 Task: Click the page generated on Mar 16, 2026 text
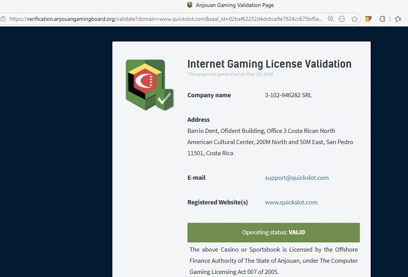click(231, 74)
